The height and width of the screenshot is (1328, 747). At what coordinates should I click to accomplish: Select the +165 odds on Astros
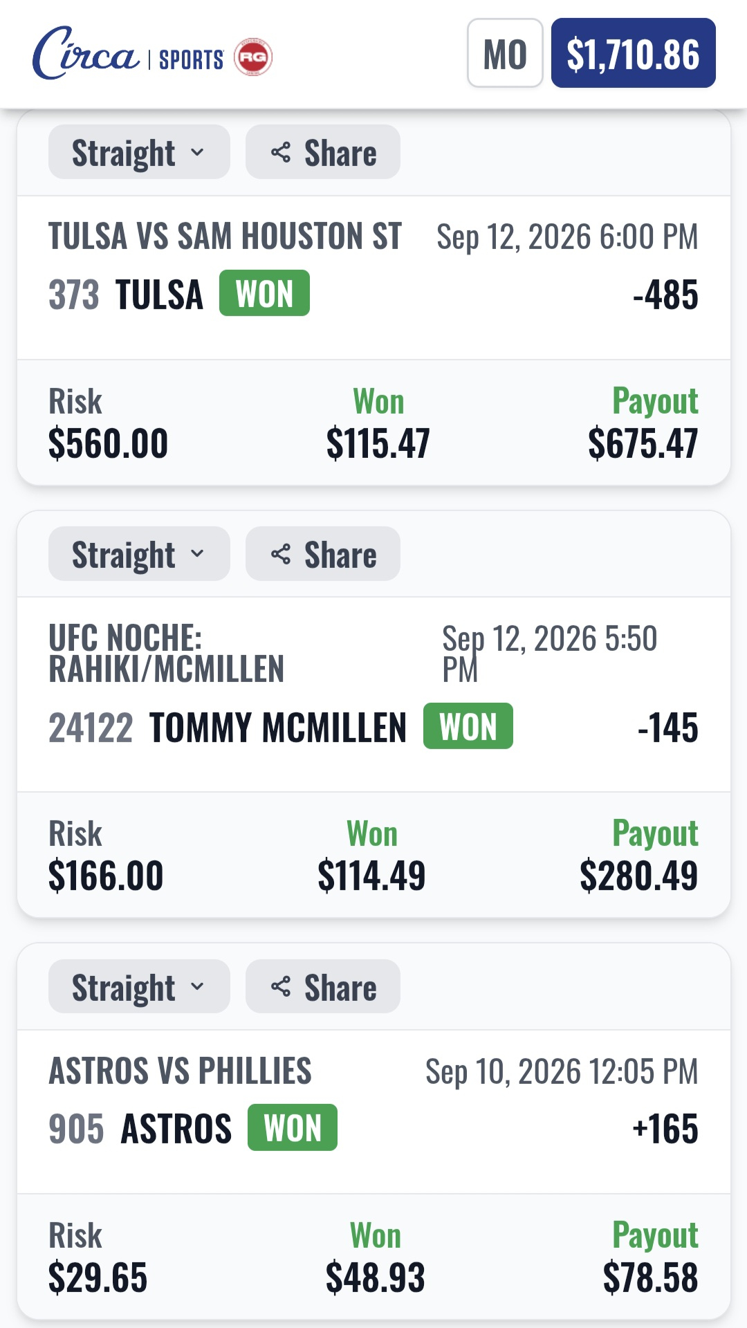665,1129
